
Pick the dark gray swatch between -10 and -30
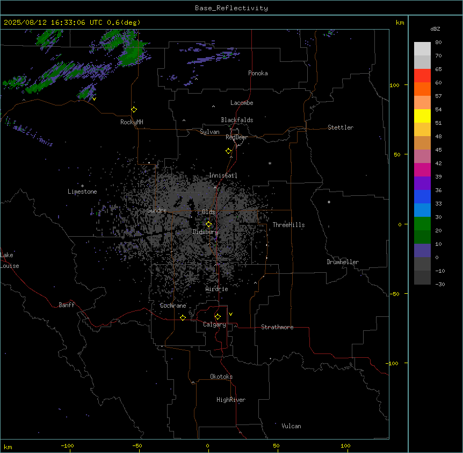(422, 278)
